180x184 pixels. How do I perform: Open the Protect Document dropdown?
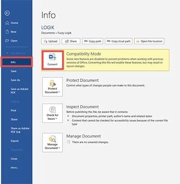52,87
